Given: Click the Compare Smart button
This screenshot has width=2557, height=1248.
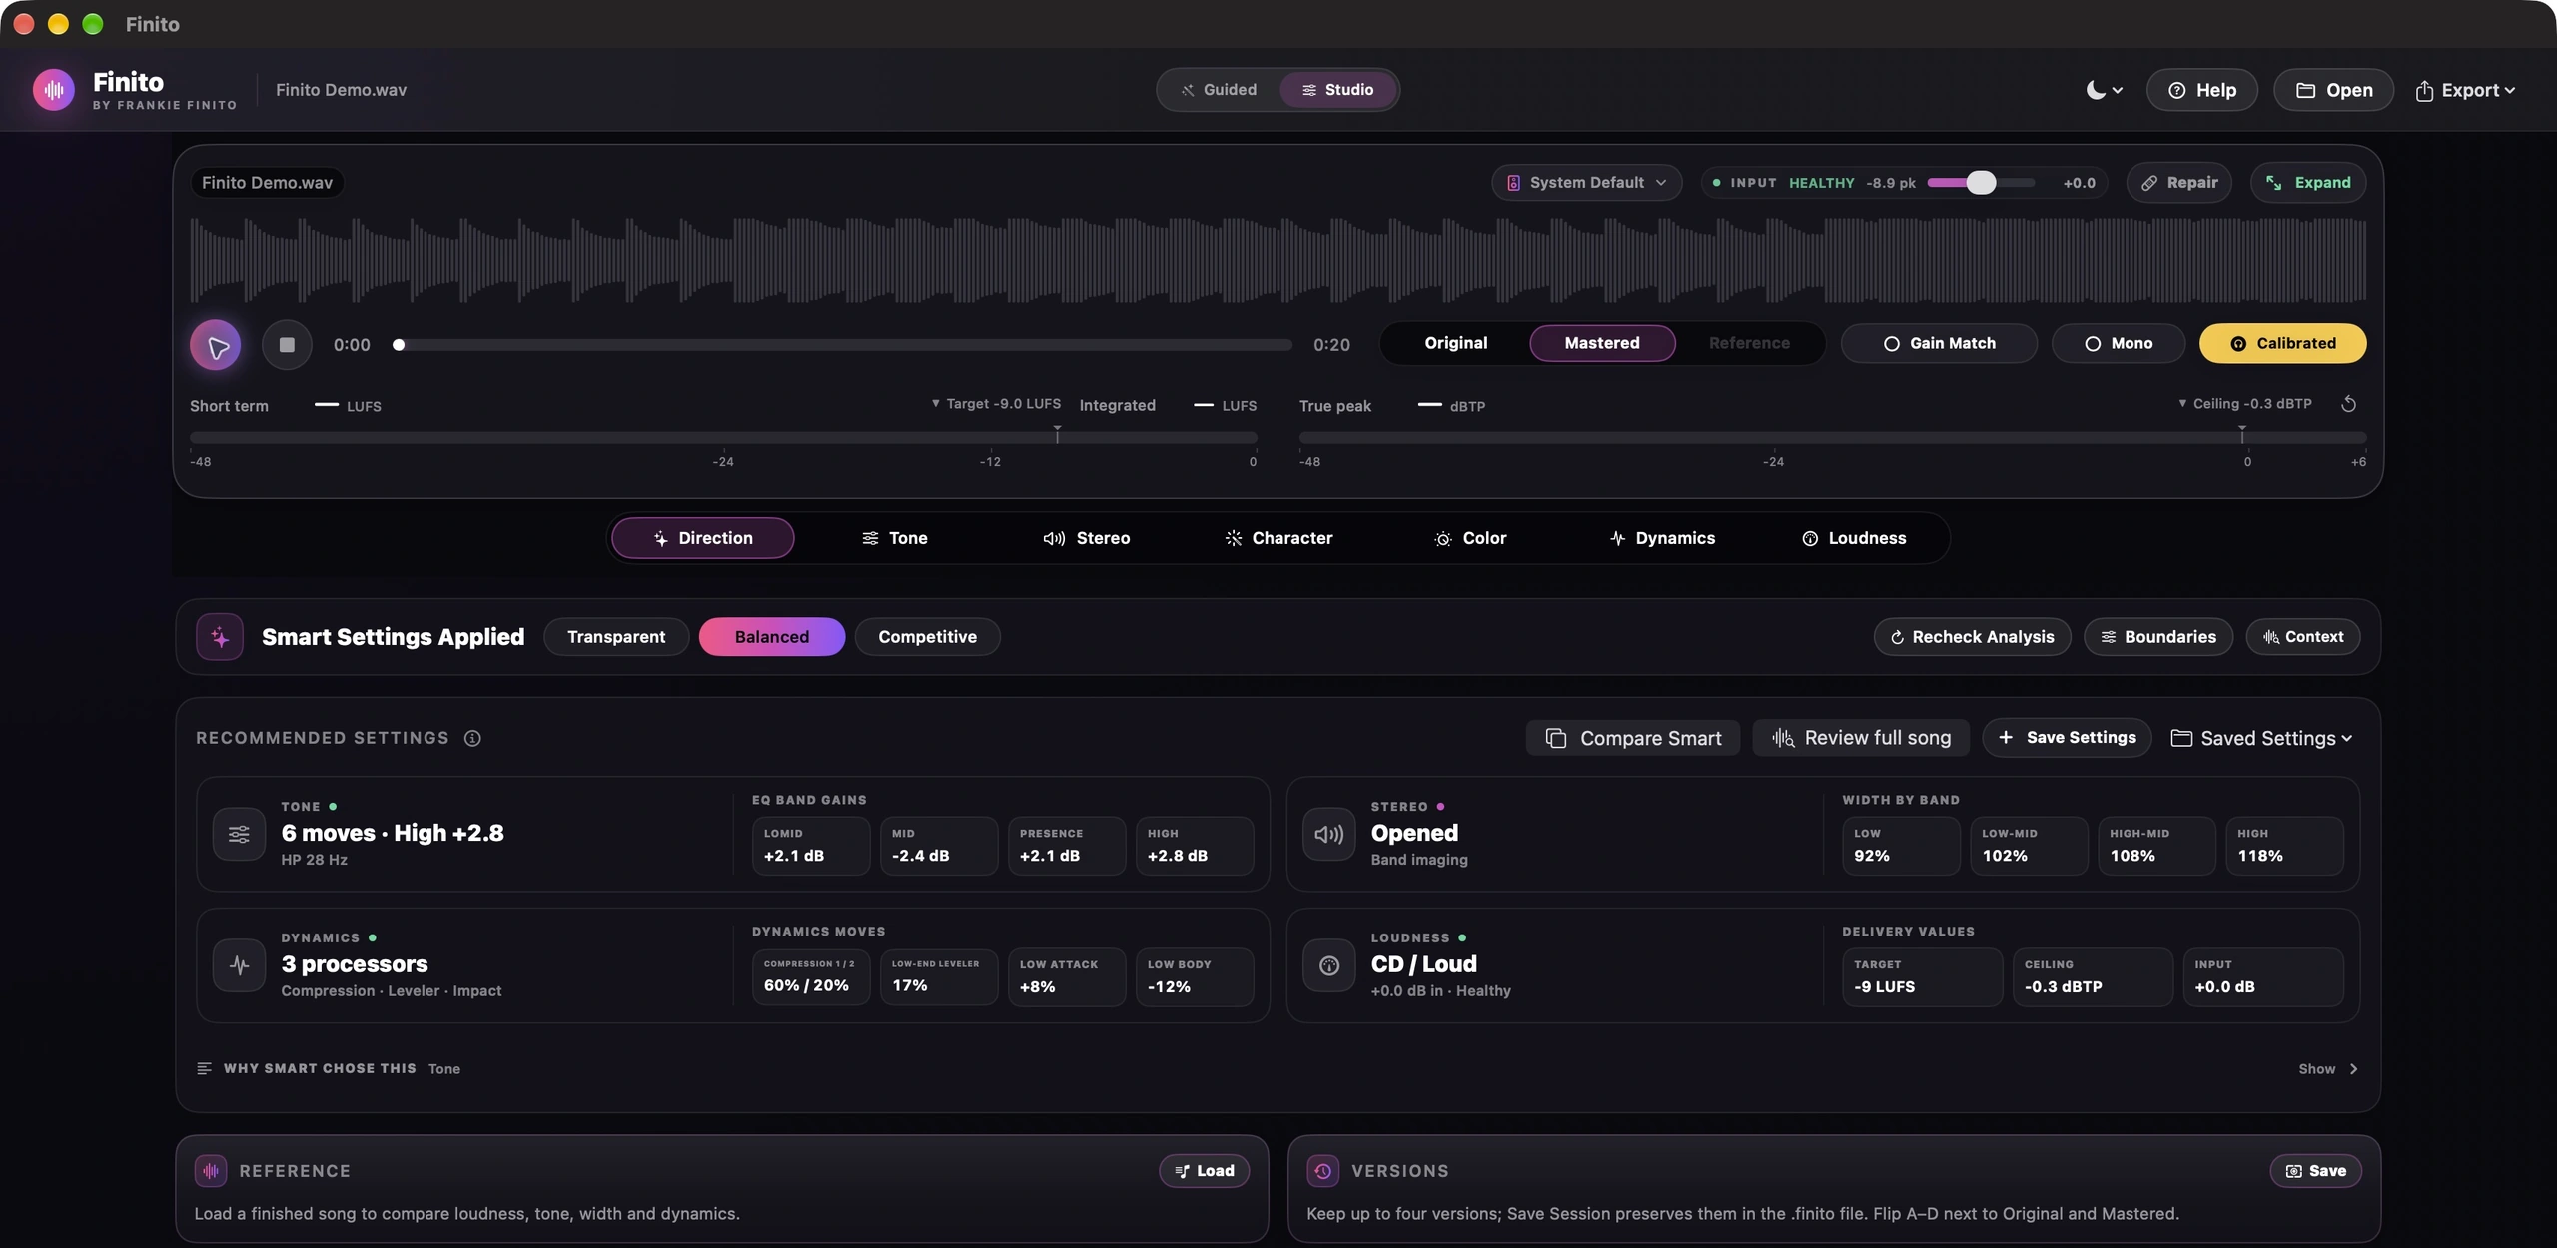Looking at the screenshot, I should [x=1633, y=738].
